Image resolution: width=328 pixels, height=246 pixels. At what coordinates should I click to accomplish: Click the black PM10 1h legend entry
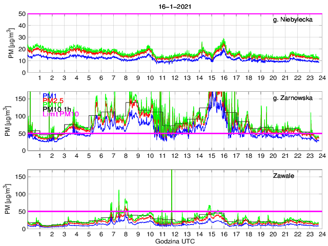(57, 109)
